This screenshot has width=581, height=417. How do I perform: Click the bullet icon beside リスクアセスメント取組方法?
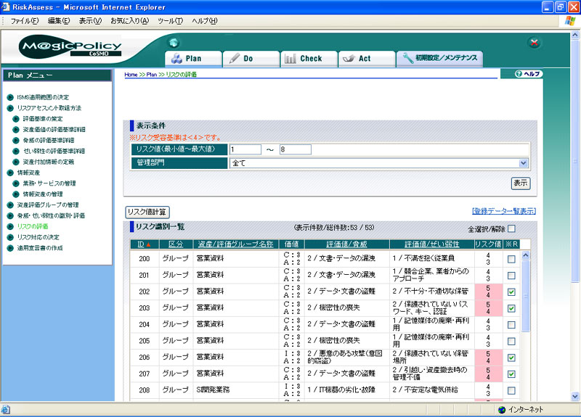pos(10,108)
